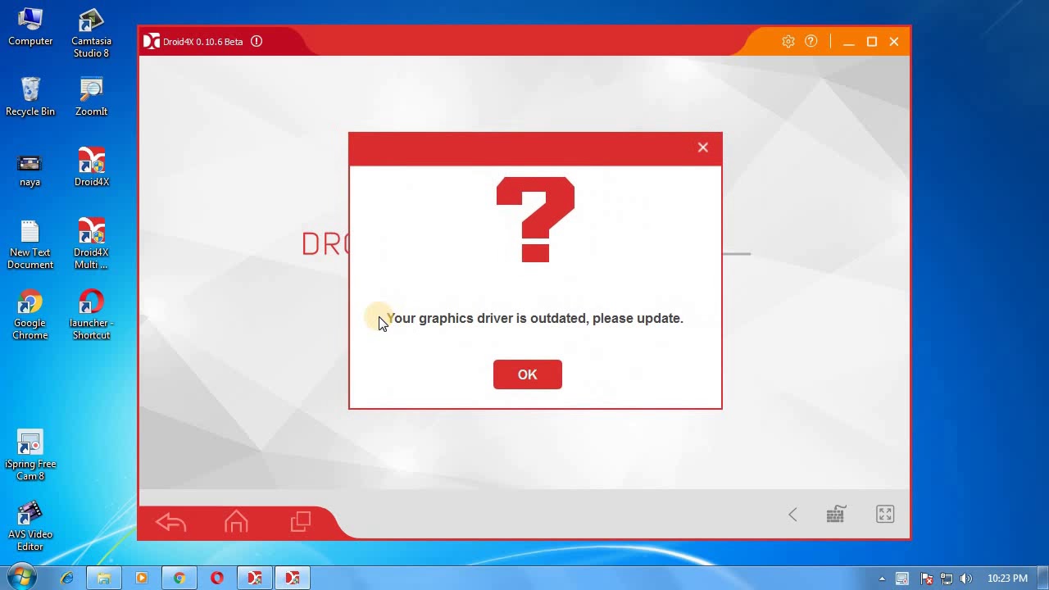Viewport: 1049px width, 590px height.
Task: Show hidden system tray icons
Action: [882, 579]
